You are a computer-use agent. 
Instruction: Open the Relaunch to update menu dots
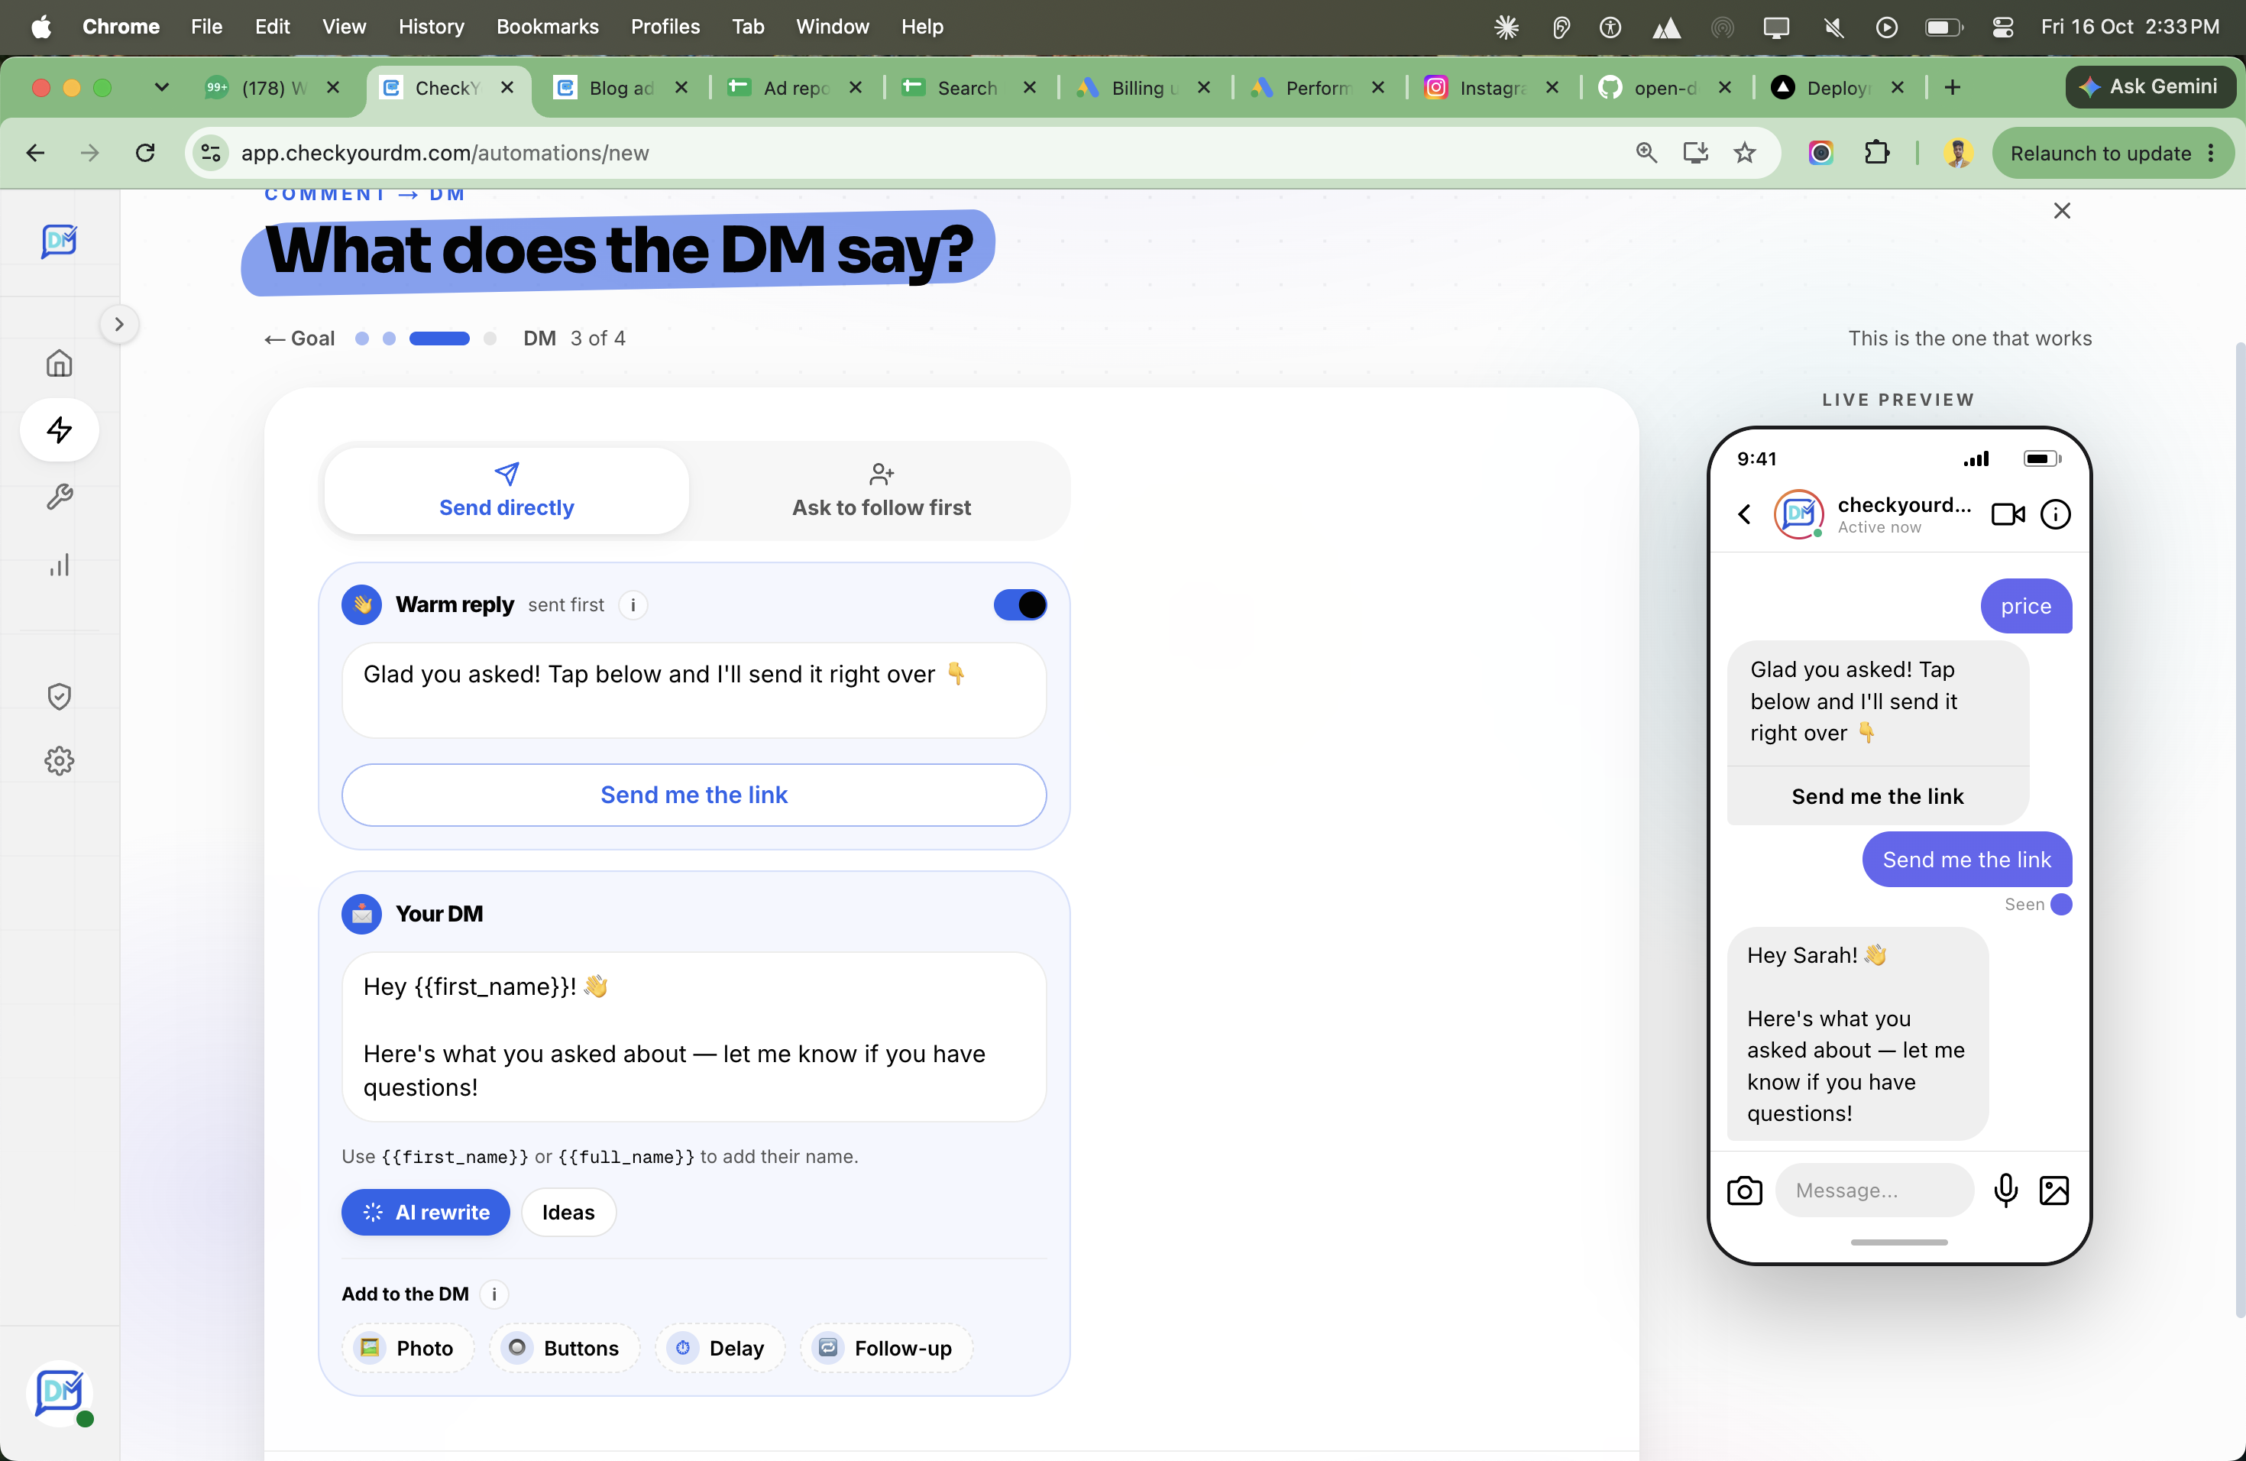pyautogui.click(x=2211, y=153)
